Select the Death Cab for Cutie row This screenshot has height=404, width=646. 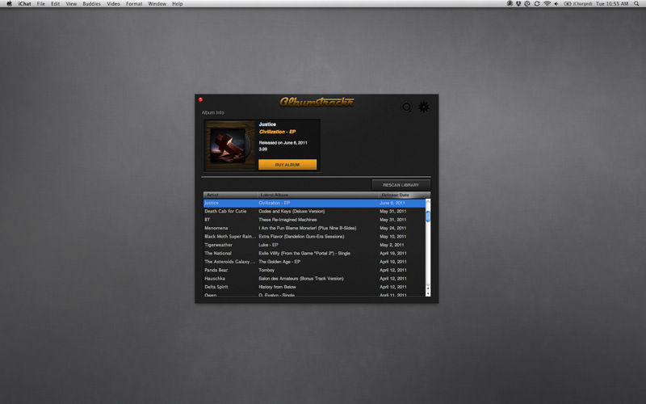pyautogui.click(x=315, y=211)
